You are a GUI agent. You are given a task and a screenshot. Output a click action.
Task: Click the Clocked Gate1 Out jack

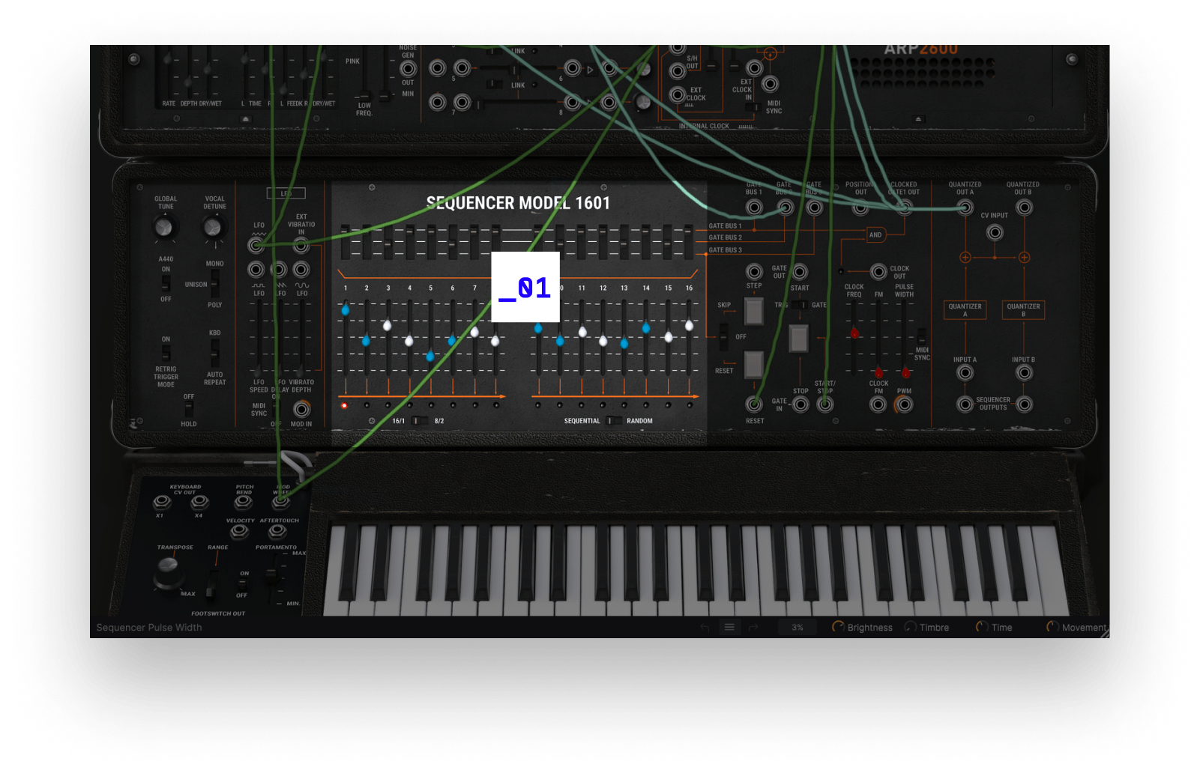[905, 208]
